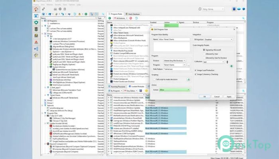Screen dimensions: 279x159
Task: Click search icon in rules toolbar
Action: click(x=243, y=18)
